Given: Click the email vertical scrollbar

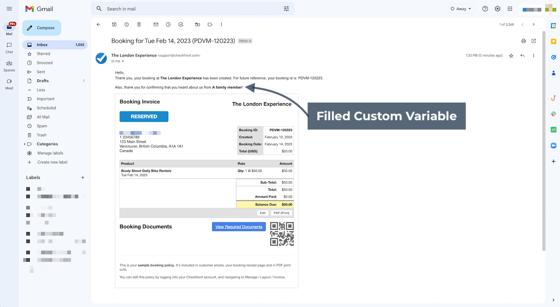Looking at the screenshot, I should click(543, 141).
